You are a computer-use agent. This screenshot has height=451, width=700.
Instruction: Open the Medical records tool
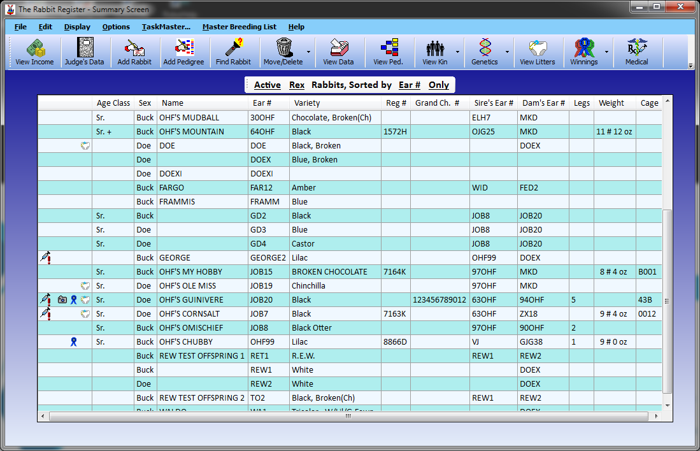click(637, 51)
